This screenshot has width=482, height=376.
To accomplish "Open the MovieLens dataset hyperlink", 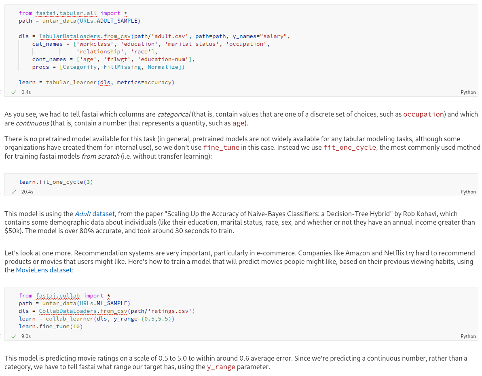I will (44, 270).
